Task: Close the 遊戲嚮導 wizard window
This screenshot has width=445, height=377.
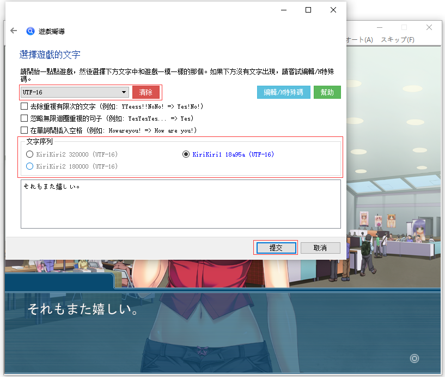Action: [x=333, y=10]
